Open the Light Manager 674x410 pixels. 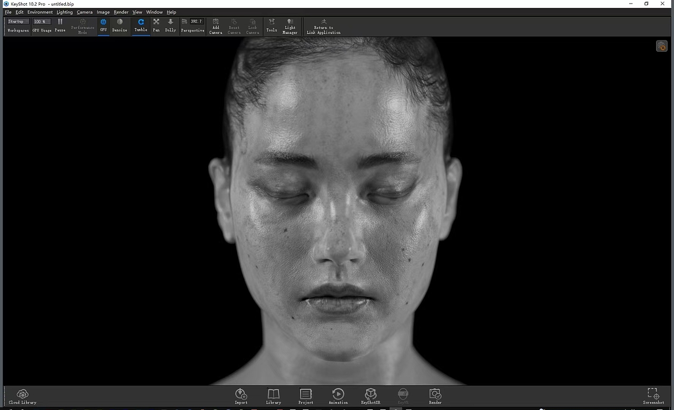point(290,26)
